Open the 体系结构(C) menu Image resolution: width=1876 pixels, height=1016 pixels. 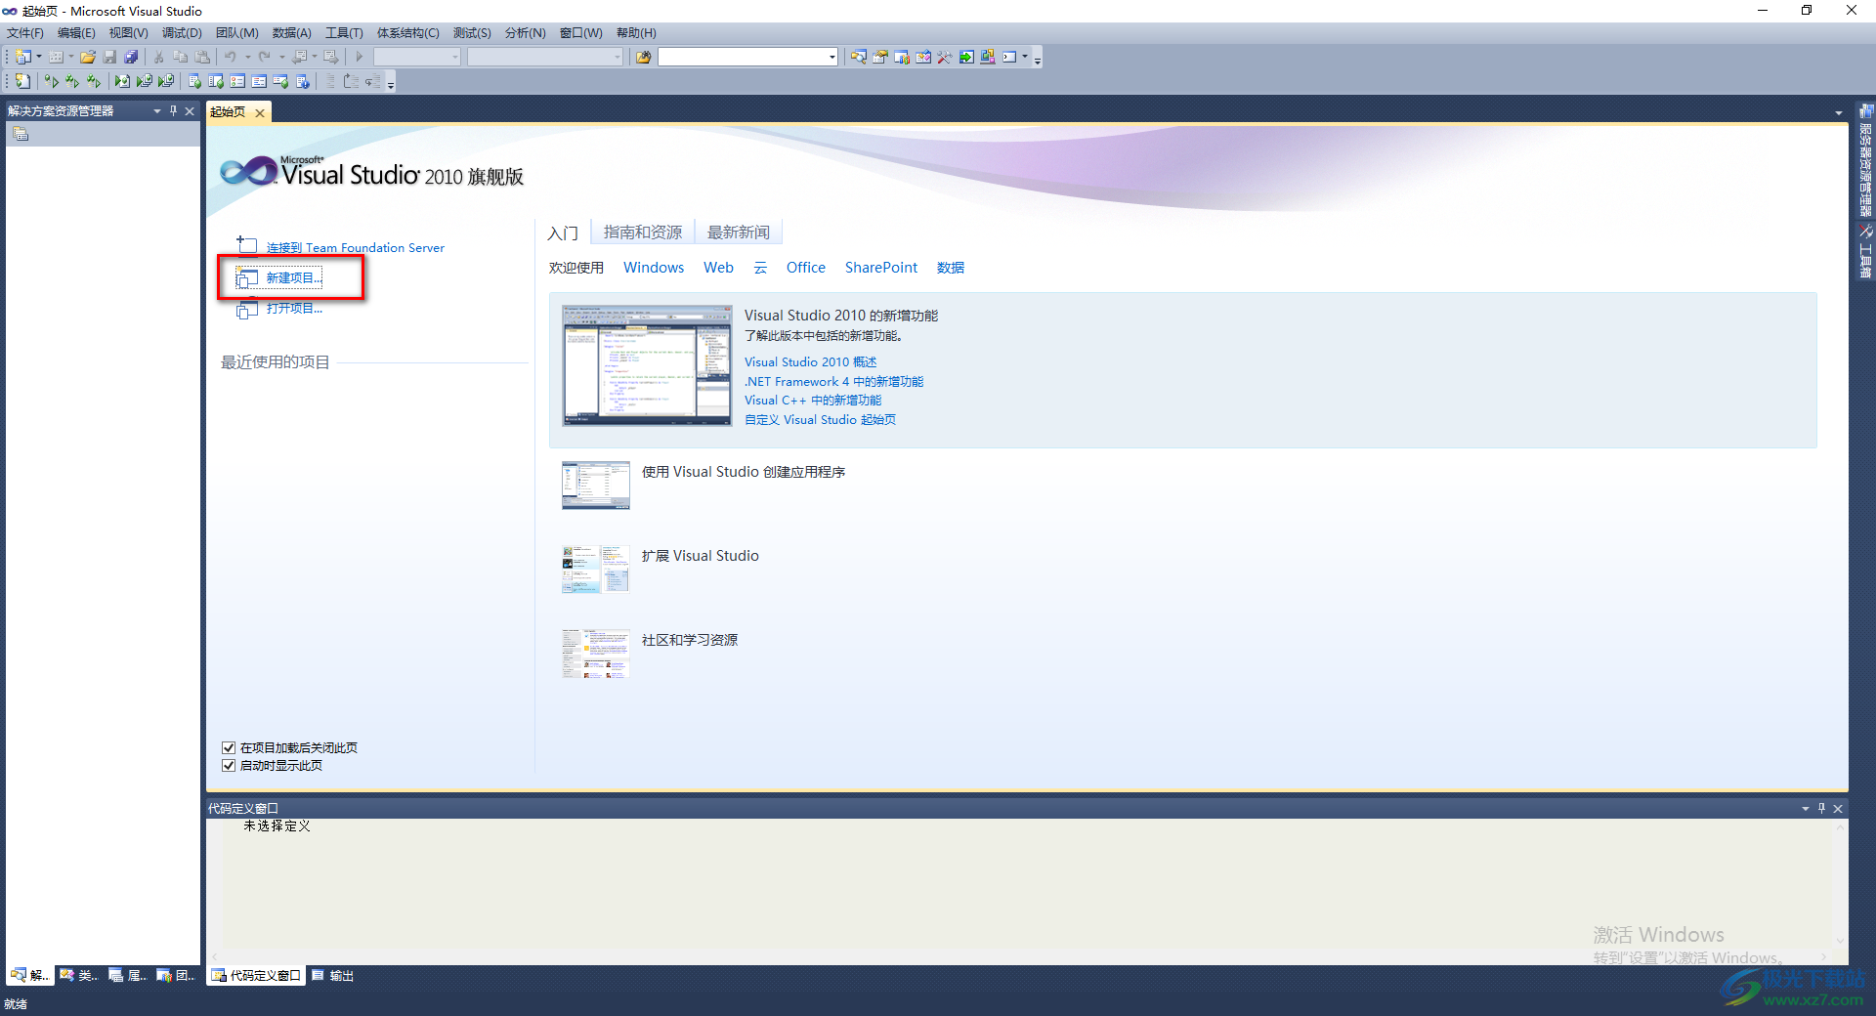pyautogui.click(x=408, y=33)
